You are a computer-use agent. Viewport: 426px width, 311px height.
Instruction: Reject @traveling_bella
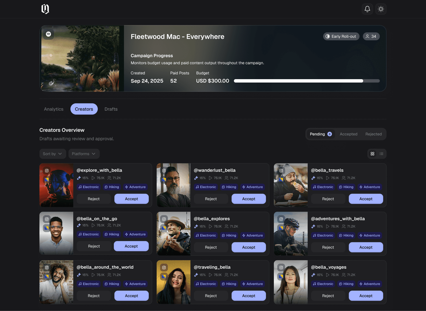(x=211, y=296)
